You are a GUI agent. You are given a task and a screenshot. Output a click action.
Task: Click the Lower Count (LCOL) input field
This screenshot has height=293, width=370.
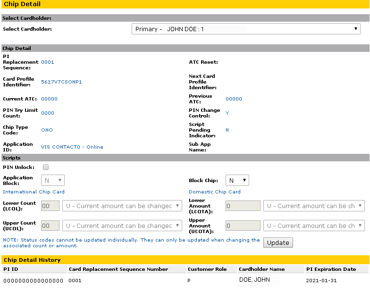click(x=50, y=206)
